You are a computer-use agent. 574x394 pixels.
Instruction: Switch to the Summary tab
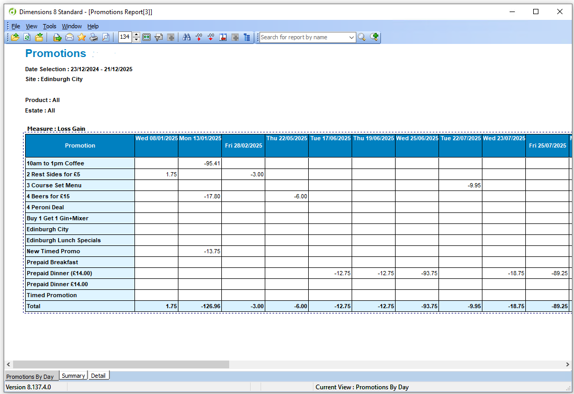coord(73,376)
